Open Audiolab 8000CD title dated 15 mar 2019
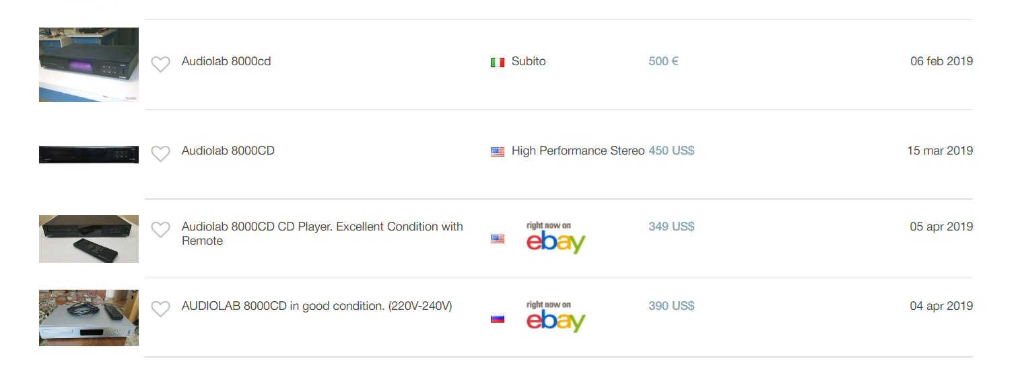The height and width of the screenshot is (365, 1018). point(228,151)
